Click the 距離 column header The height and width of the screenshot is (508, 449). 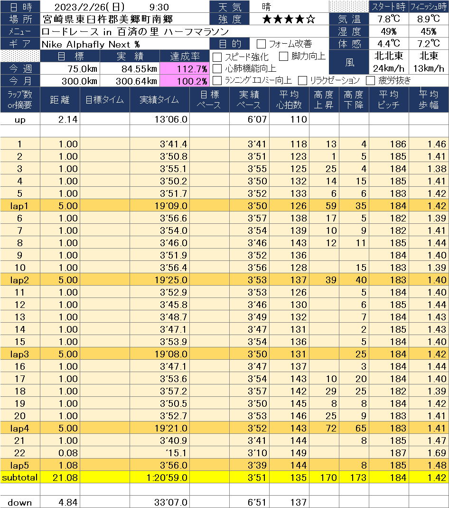click(x=60, y=99)
